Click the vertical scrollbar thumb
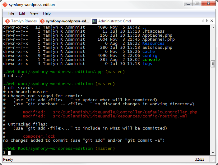This screenshot has height=165, width=218. pos(213,64)
